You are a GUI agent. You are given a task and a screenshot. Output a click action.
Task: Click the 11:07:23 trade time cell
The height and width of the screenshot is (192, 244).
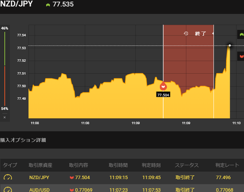click(118, 190)
